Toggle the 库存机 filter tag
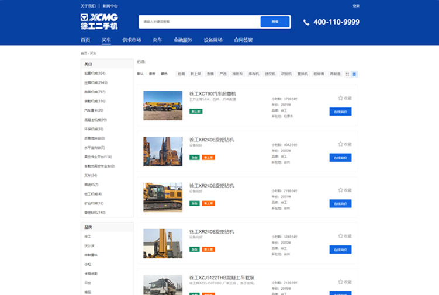The width and height of the screenshot is (439, 295). click(x=254, y=74)
